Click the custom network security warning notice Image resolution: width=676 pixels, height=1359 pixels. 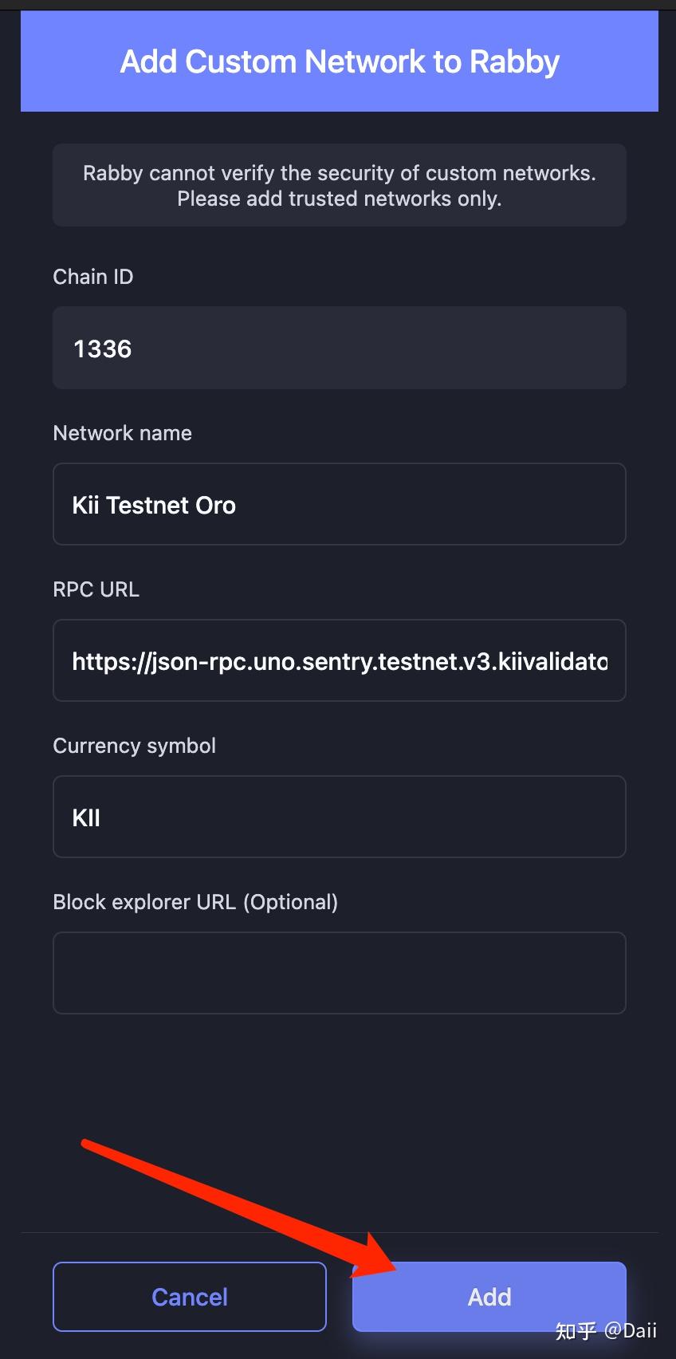(x=340, y=185)
